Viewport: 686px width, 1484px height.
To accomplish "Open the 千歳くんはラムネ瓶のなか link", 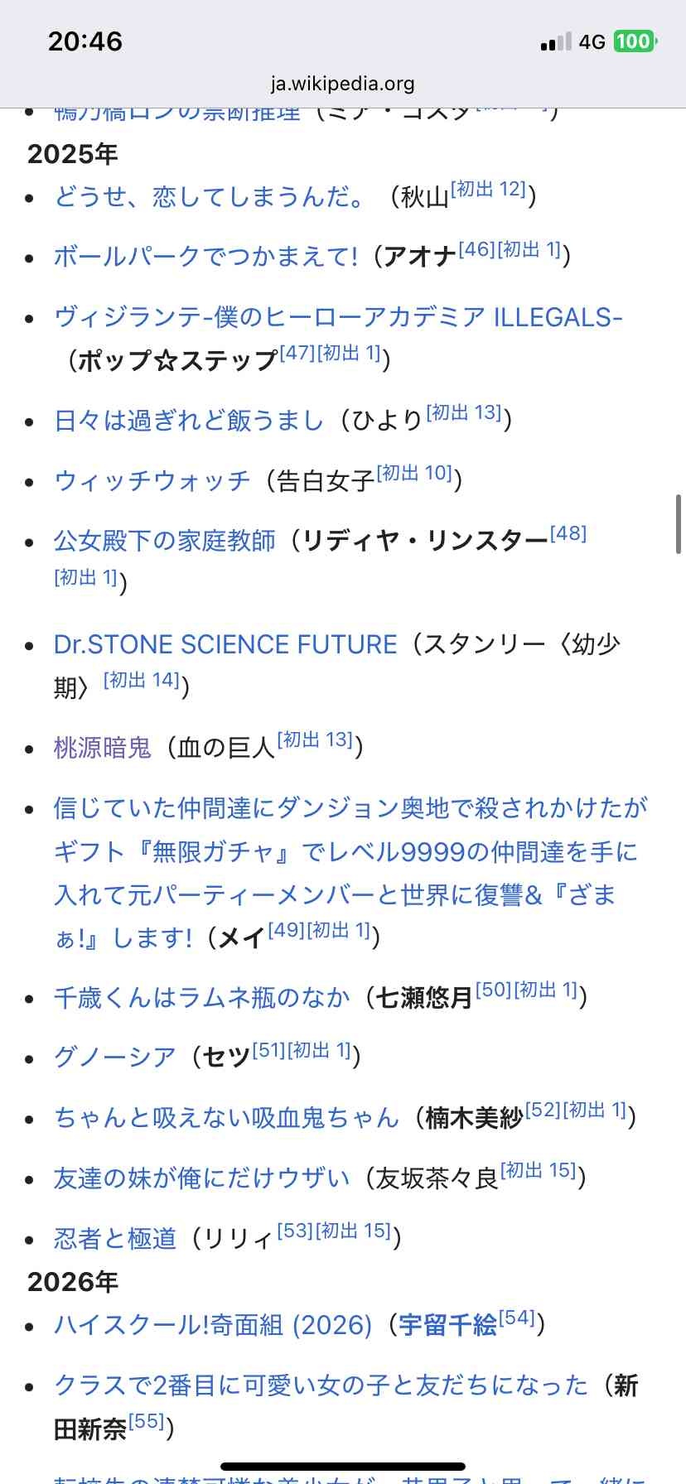I will (x=201, y=997).
